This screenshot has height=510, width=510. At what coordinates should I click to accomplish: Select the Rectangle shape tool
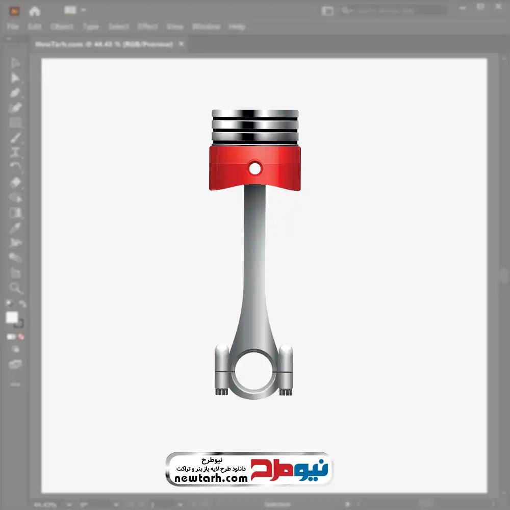[15, 123]
